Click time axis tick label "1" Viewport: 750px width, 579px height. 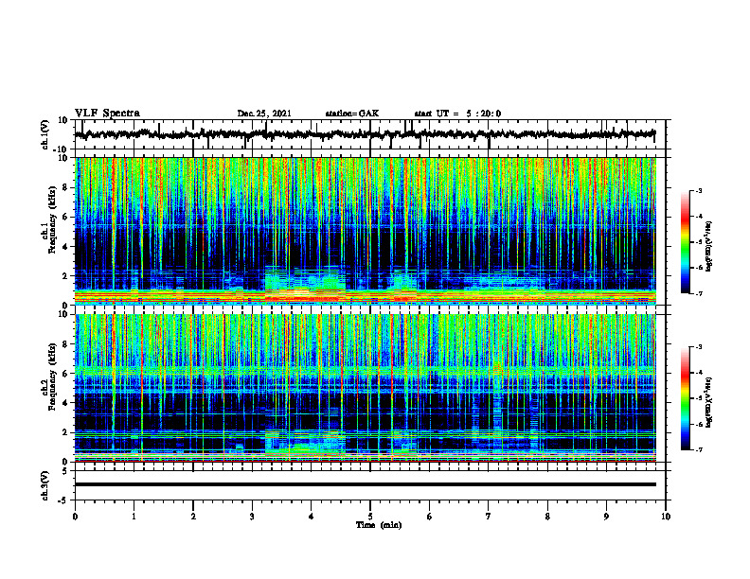[x=134, y=517]
